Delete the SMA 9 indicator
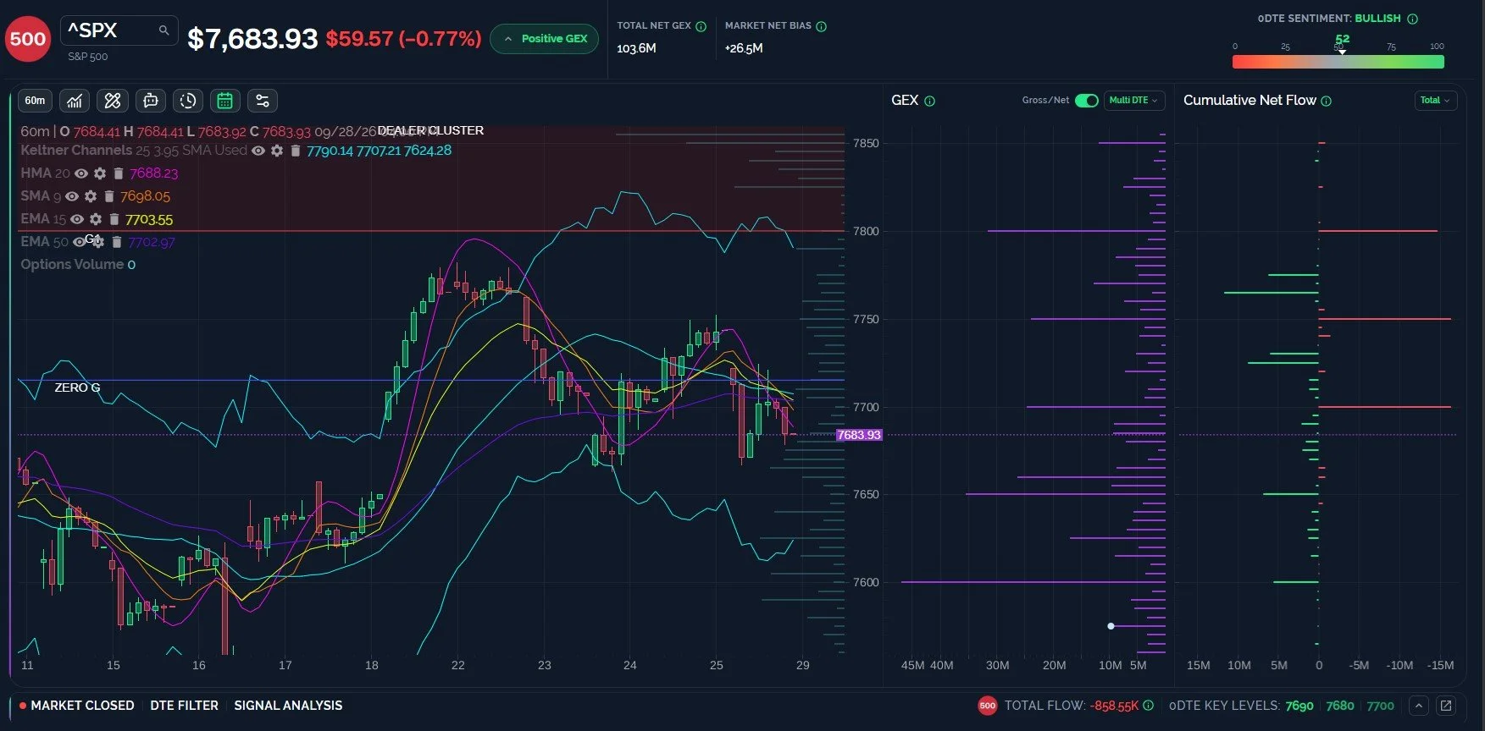1485x731 pixels. [x=109, y=196]
